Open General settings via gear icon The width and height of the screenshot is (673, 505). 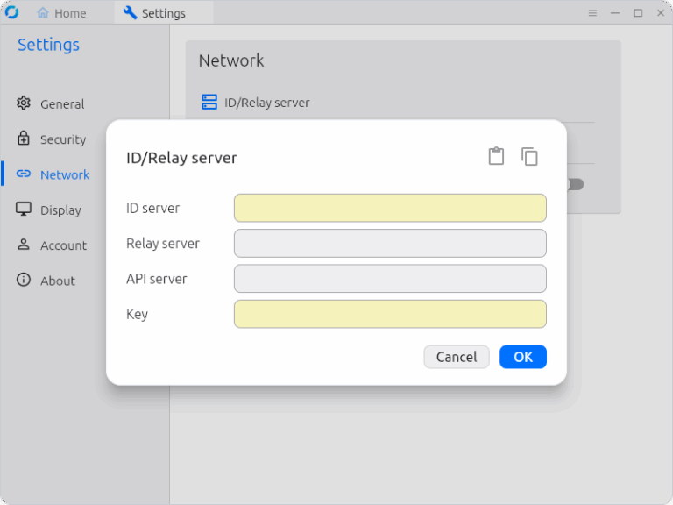coord(24,103)
